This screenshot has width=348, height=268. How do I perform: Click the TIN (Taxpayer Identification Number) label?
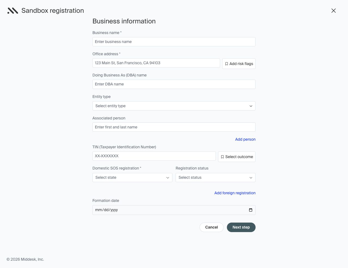(124, 147)
